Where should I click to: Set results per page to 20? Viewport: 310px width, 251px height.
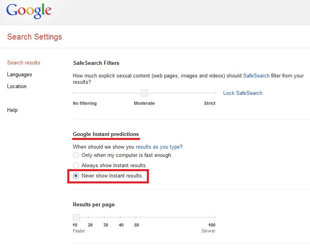[x=89, y=217]
